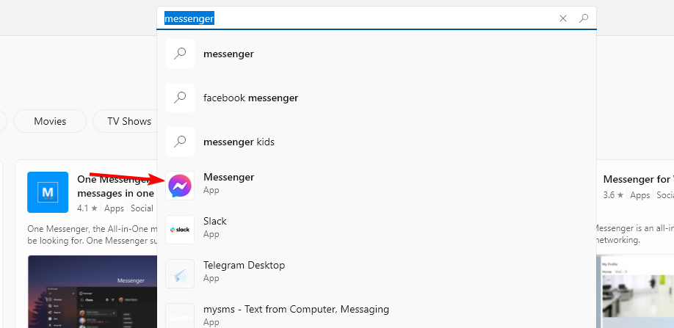Open the 'Messenger for' result title on right
This screenshot has height=328, width=674.
coord(638,179)
